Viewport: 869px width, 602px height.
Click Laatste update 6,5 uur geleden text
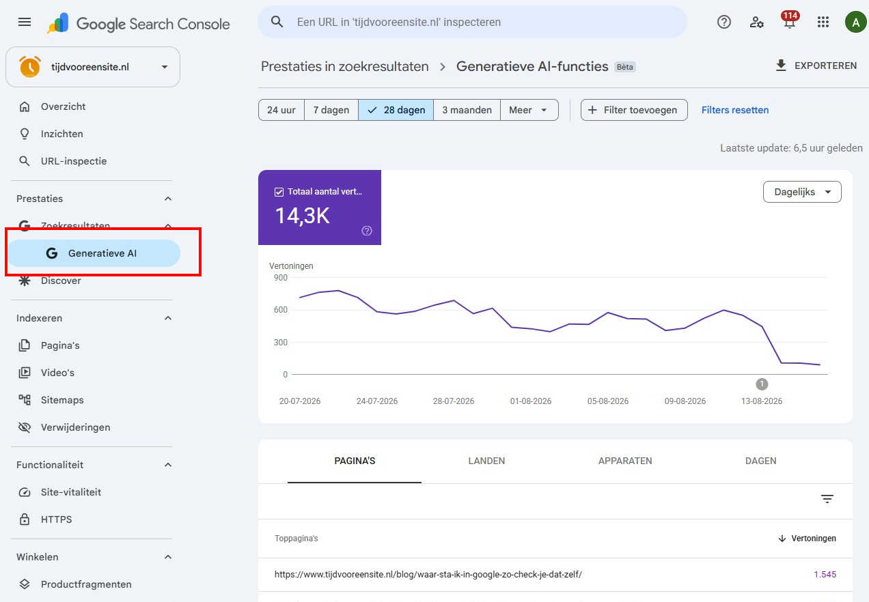click(791, 148)
